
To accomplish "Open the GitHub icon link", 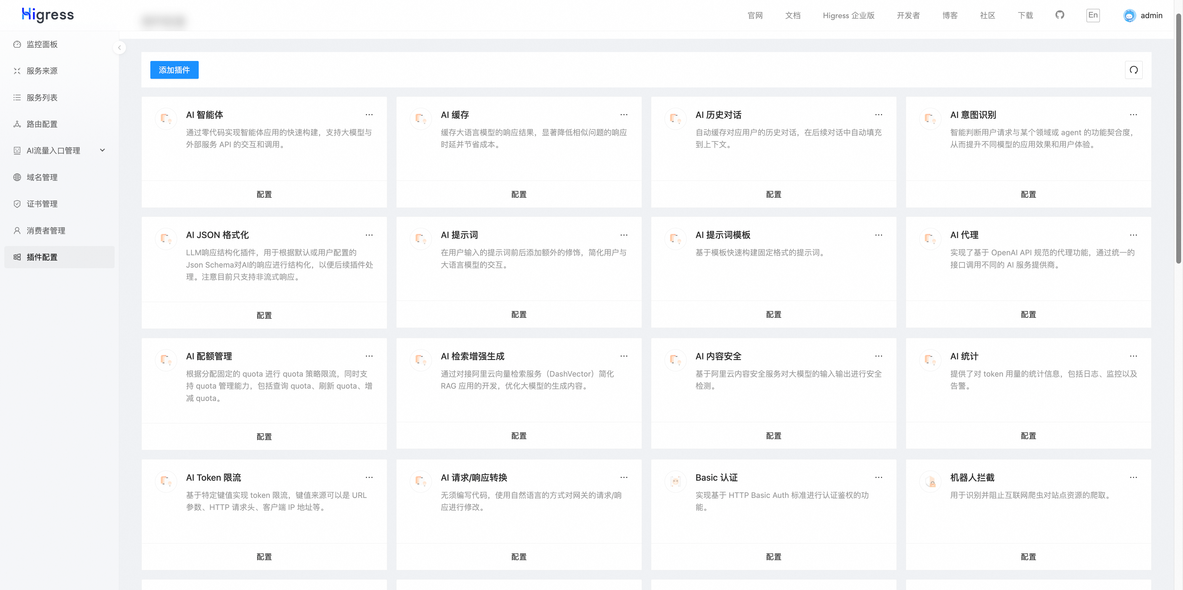I will 1059,15.
